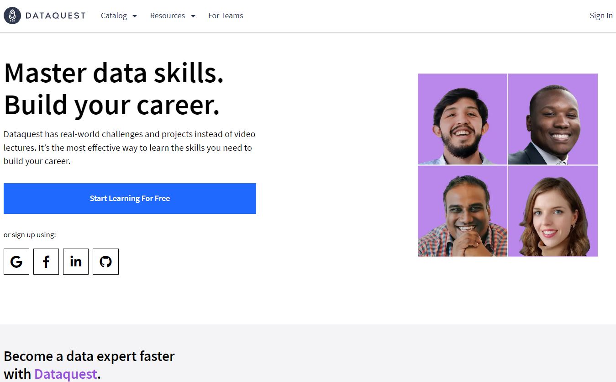The height and width of the screenshot is (382, 616).
Task: Click the bottom-right woman's portrait
Action: [x=553, y=211]
